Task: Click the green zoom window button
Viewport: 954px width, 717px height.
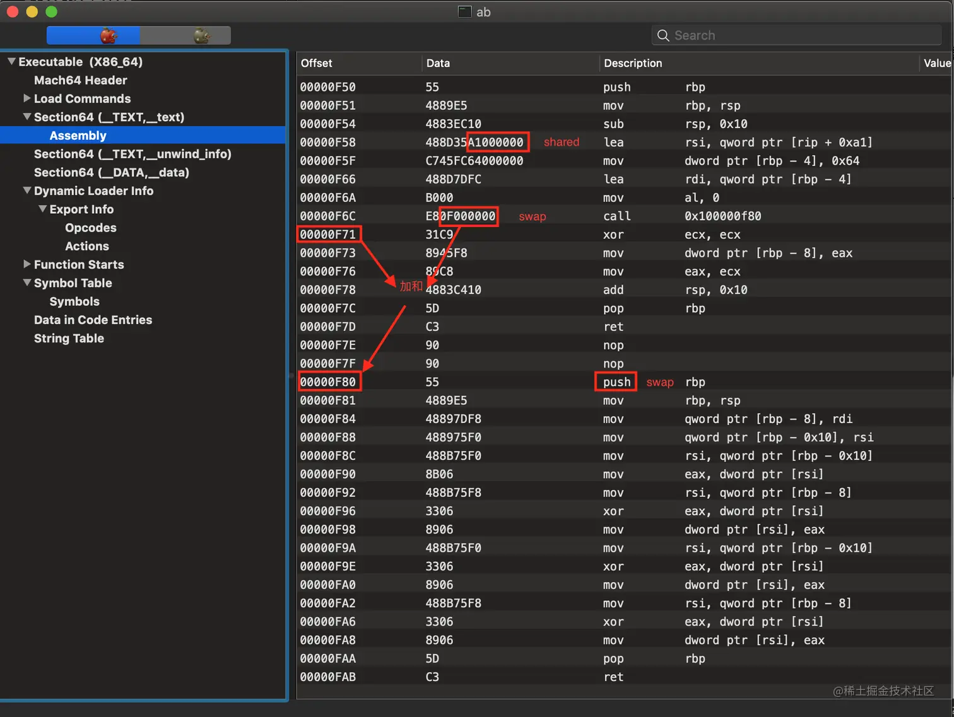Action: (x=52, y=12)
